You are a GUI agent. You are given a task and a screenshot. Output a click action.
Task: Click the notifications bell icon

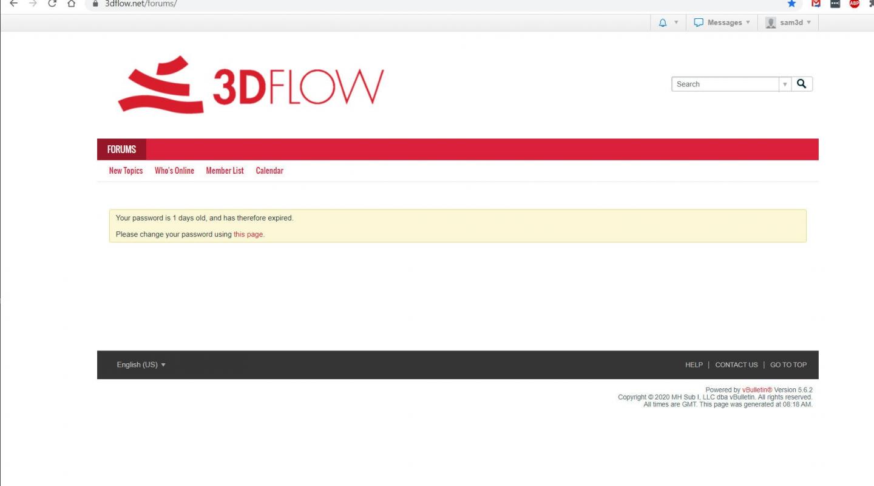pyautogui.click(x=663, y=22)
